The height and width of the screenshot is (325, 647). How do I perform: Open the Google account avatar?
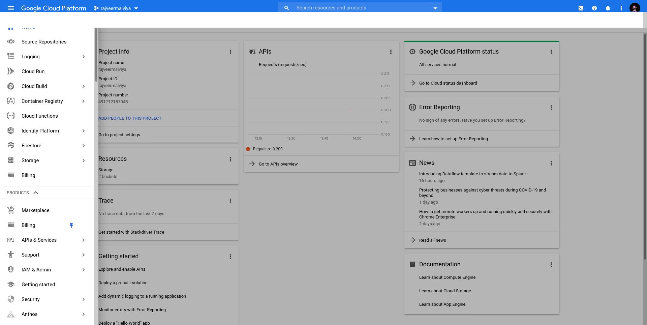point(634,8)
